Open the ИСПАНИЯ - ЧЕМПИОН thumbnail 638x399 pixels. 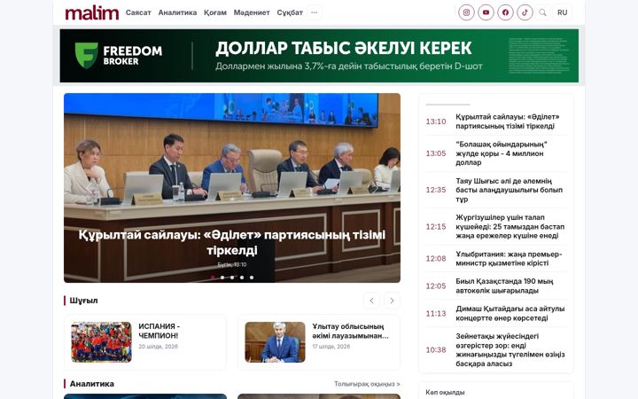101,342
